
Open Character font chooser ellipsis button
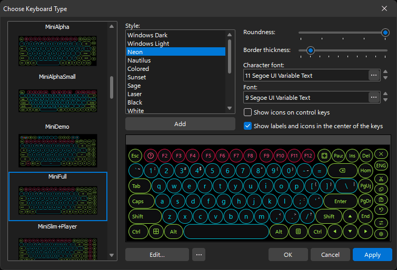[x=374, y=75]
